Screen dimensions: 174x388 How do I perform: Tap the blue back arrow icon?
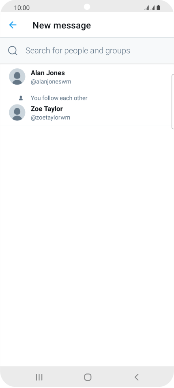click(x=13, y=25)
